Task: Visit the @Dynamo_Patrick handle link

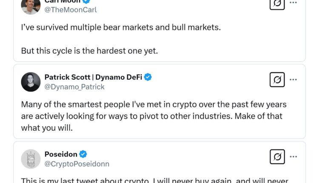Action: pos(74,87)
